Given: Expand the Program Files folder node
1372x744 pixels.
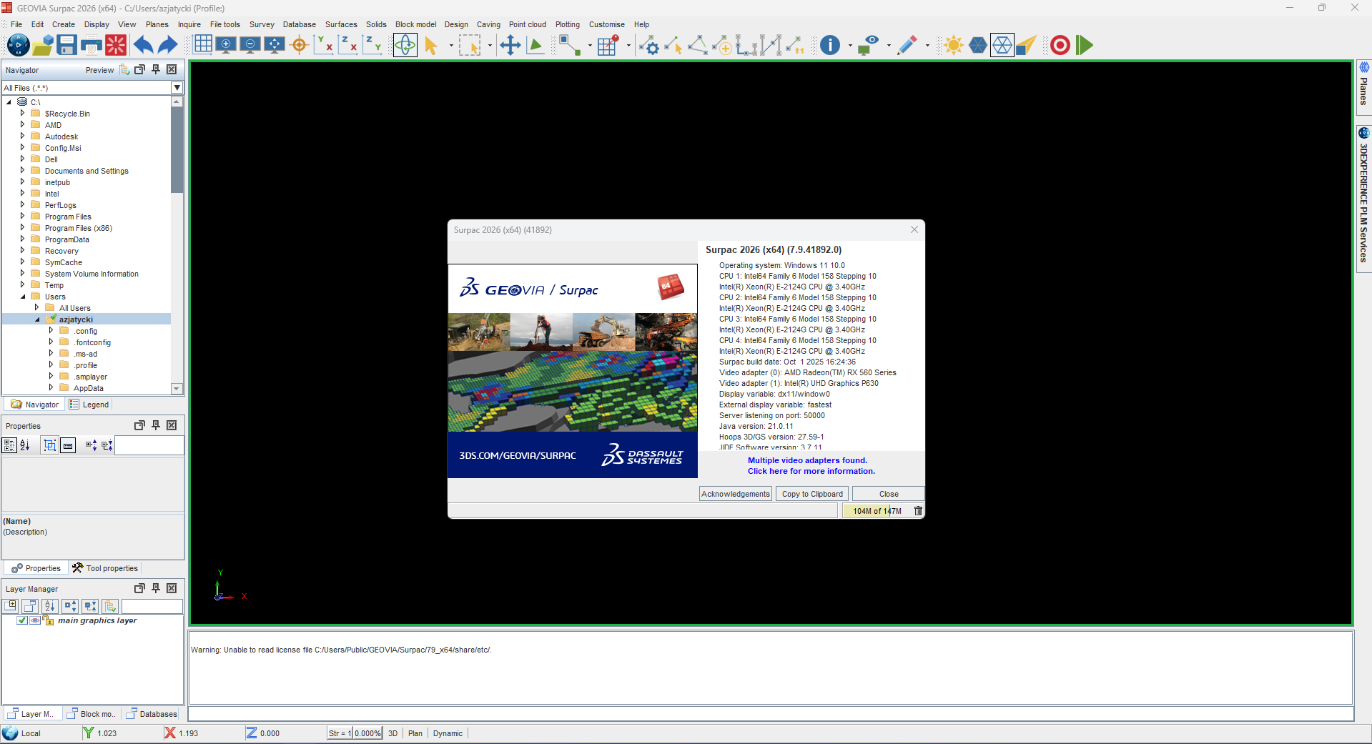Looking at the screenshot, I should [x=22, y=216].
